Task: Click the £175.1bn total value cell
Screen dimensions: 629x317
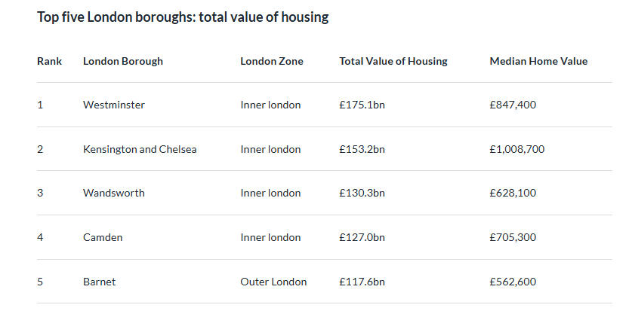Action: click(362, 105)
